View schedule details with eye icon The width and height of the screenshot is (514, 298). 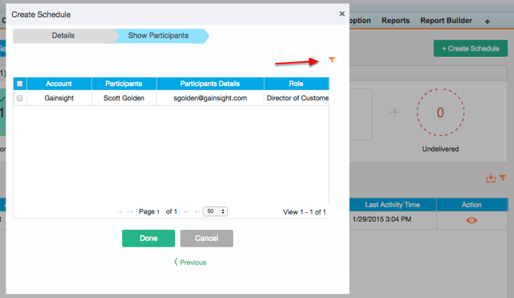click(x=471, y=220)
